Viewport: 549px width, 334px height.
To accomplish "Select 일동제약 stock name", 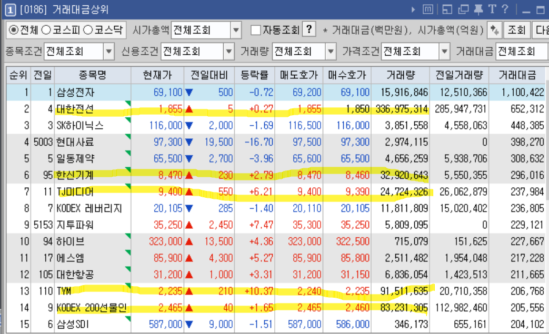I will pos(76,159).
